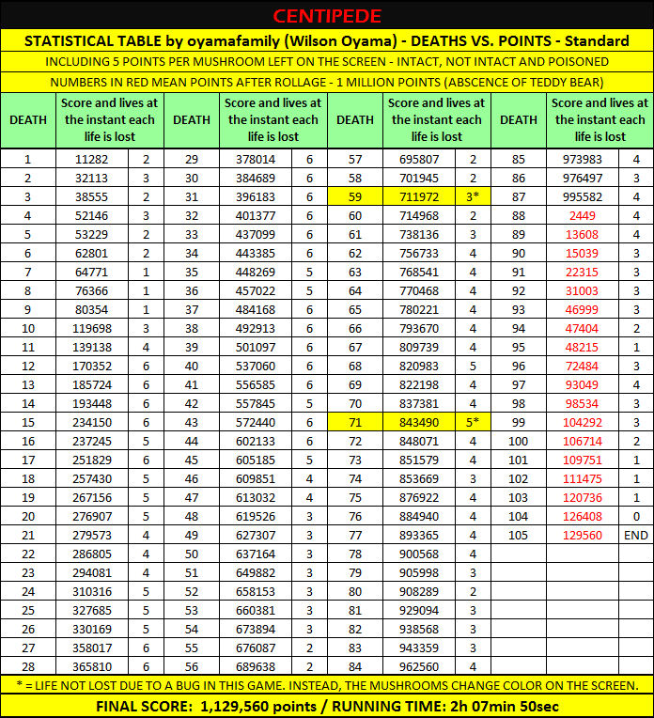Select score cell 437099
Image resolution: width=654 pixels, height=718 pixels.
tap(255, 234)
